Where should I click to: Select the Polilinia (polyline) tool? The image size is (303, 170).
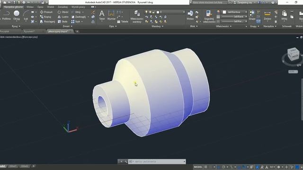pos(6,15)
